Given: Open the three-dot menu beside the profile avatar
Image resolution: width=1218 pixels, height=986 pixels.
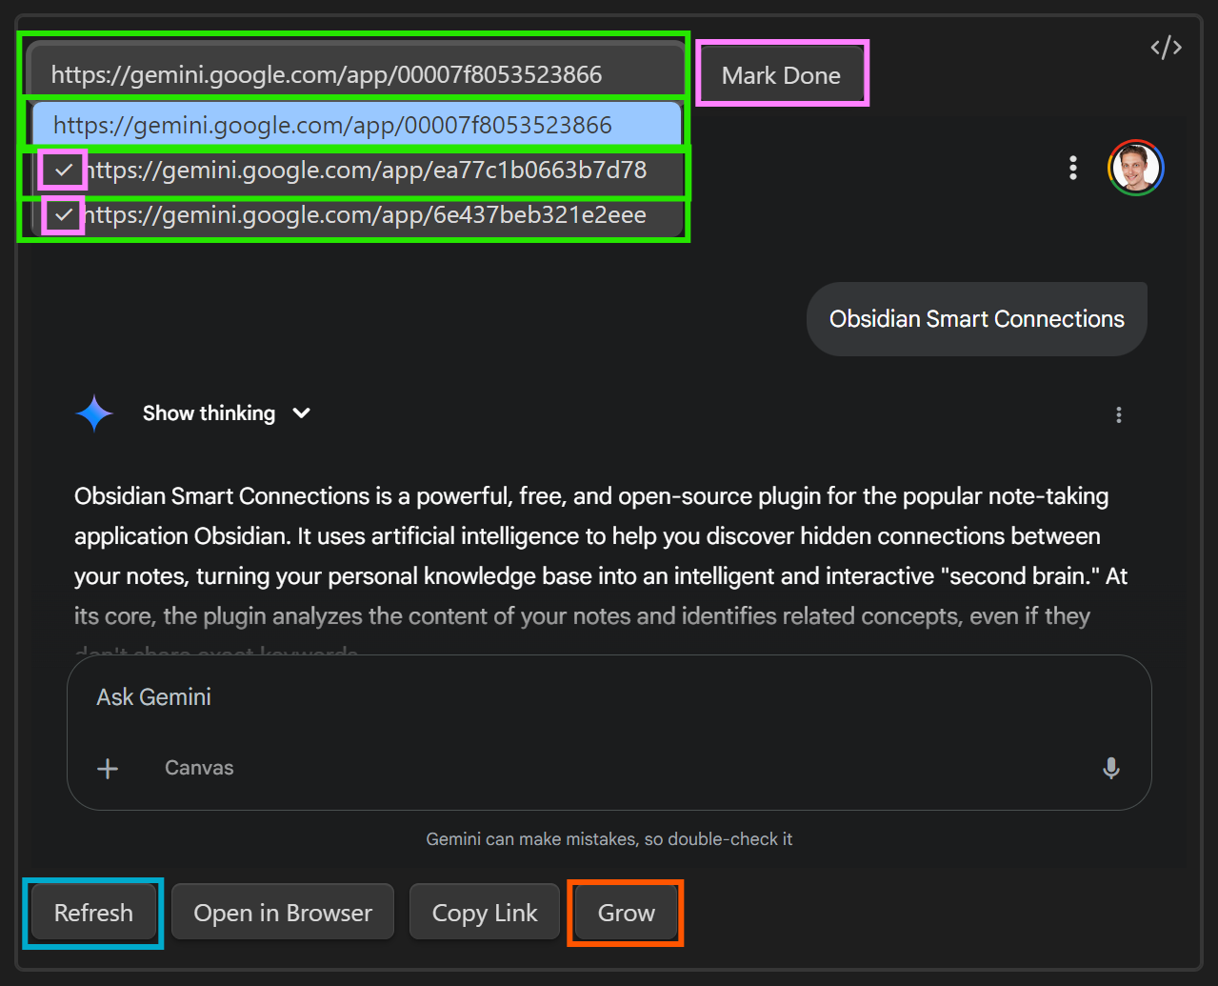Looking at the screenshot, I should click(1073, 169).
